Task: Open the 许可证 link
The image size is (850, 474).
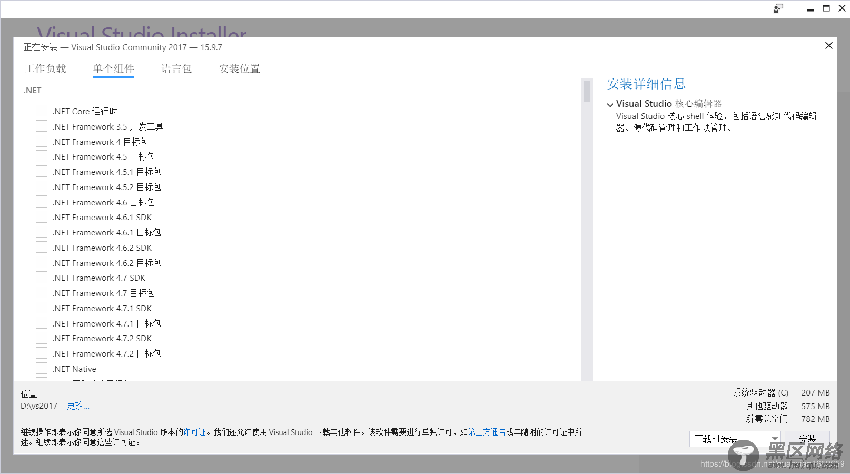Action: click(194, 432)
